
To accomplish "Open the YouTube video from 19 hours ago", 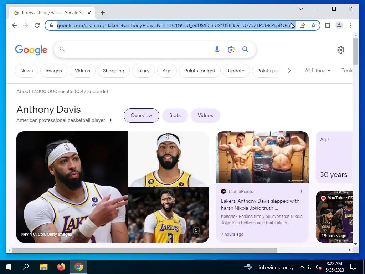I will click(x=334, y=217).
